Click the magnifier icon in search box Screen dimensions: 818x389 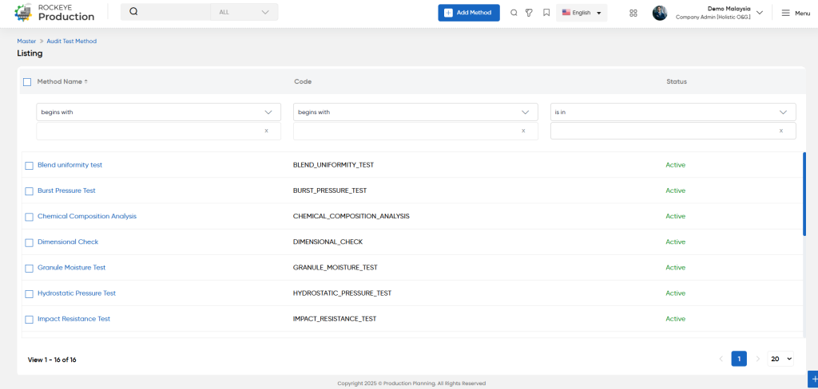133,11
